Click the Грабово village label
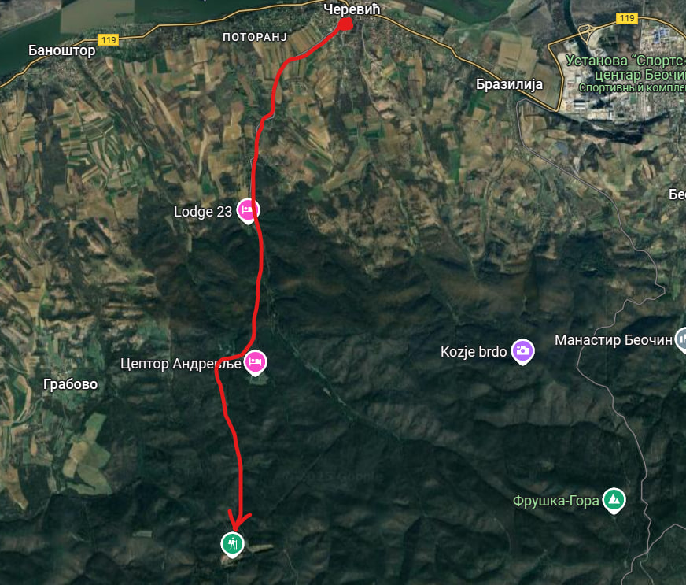This screenshot has height=585, width=686. pos(71,384)
